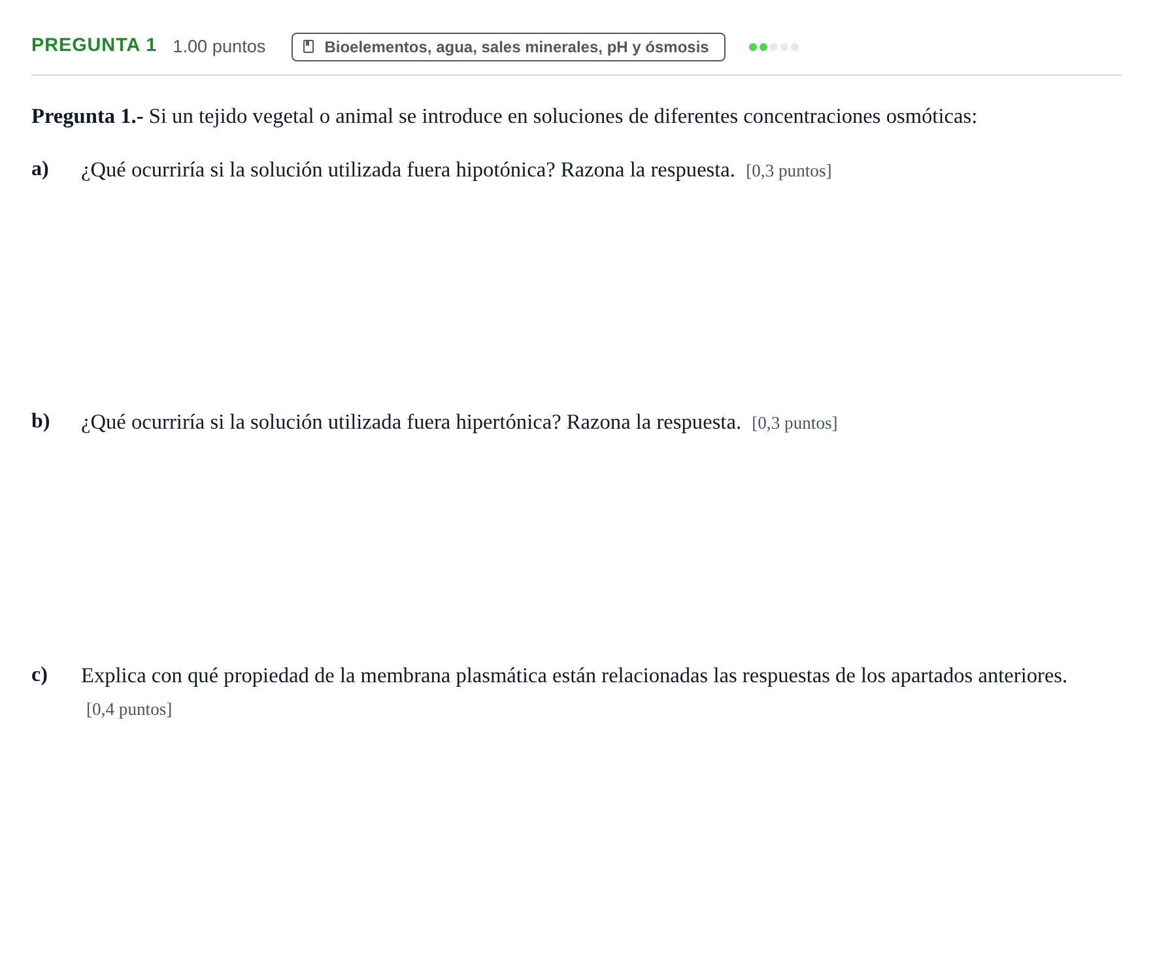Viewport: 1153px width, 958px height.
Task: Click the [0,4 puntos] label
Action: (129, 710)
